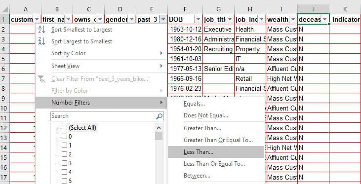Toggle the checkbox for value 0
The width and height of the screenshot is (361, 184).
click(65, 136)
